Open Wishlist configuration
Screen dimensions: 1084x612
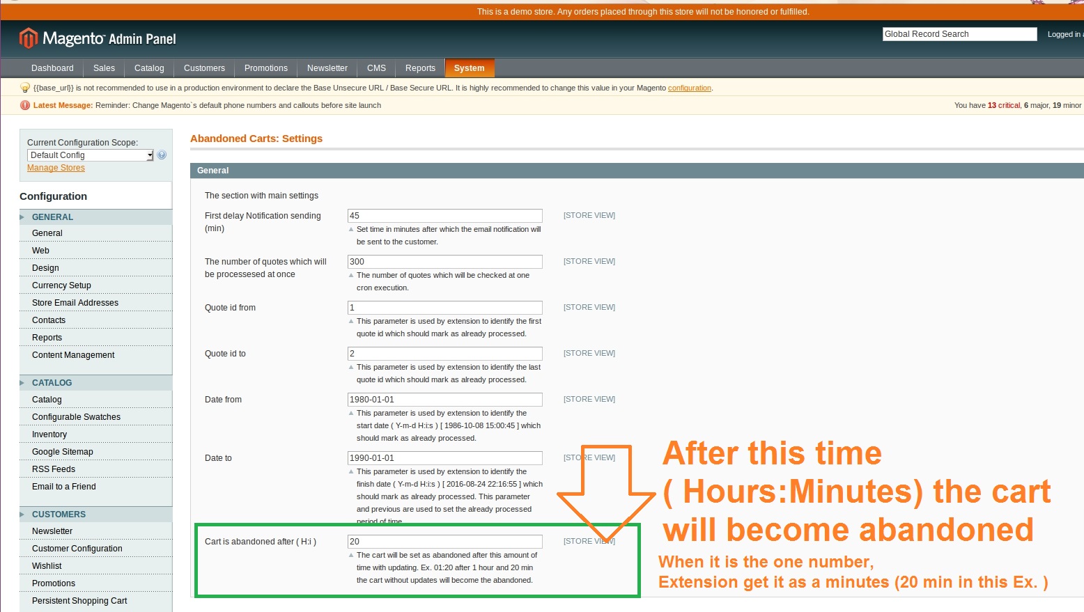click(x=47, y=566)
